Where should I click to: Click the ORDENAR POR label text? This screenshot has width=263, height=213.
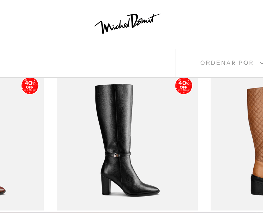coord(227,63)
